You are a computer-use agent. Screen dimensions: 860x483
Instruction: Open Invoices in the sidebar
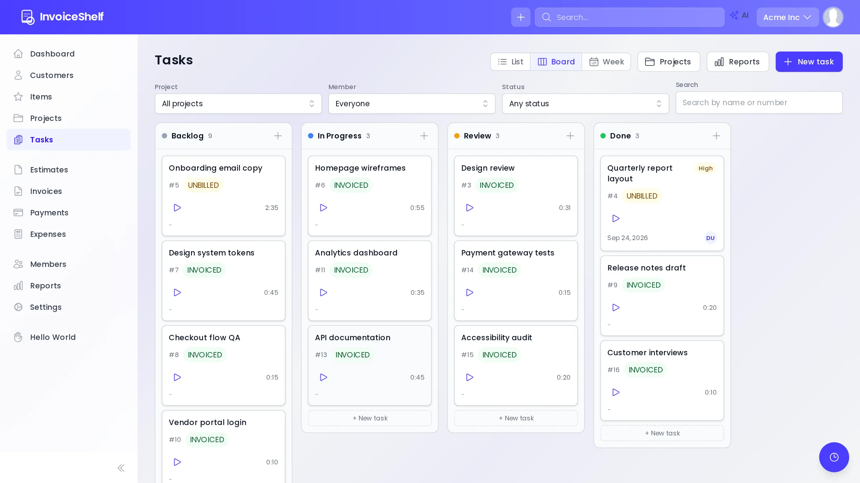[x=69, y=191]
